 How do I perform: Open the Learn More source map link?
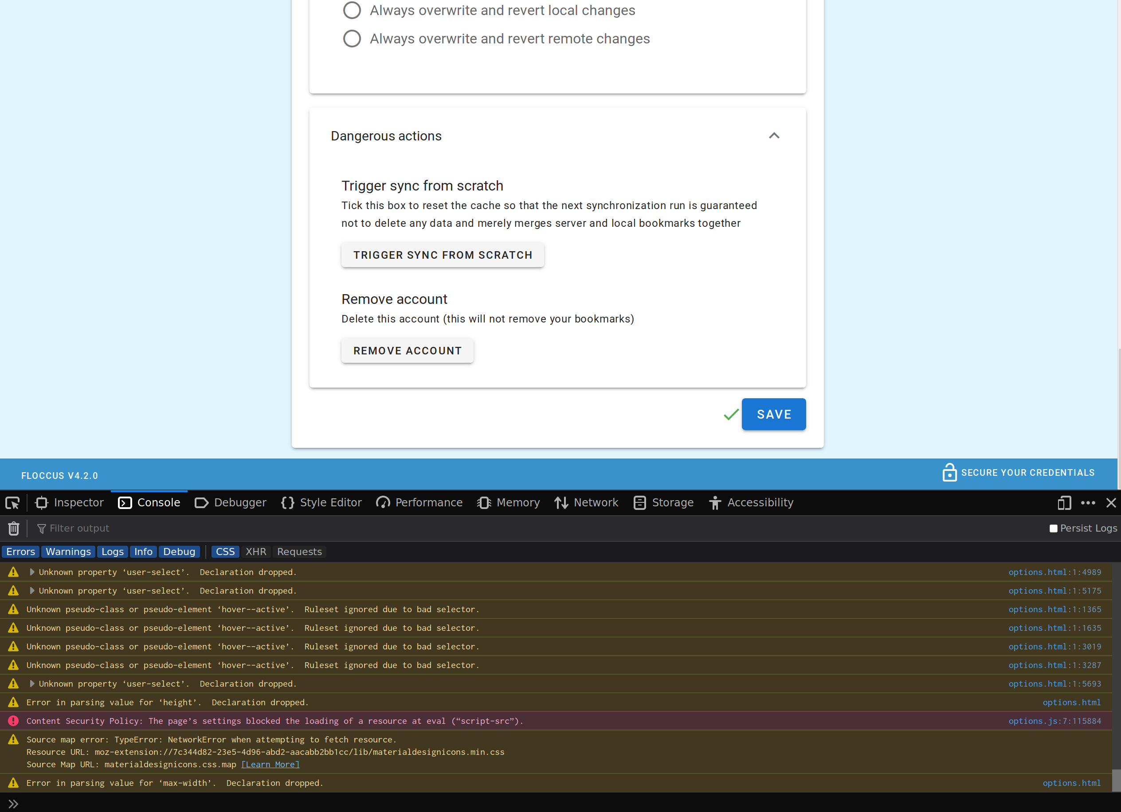pos(270,765)
